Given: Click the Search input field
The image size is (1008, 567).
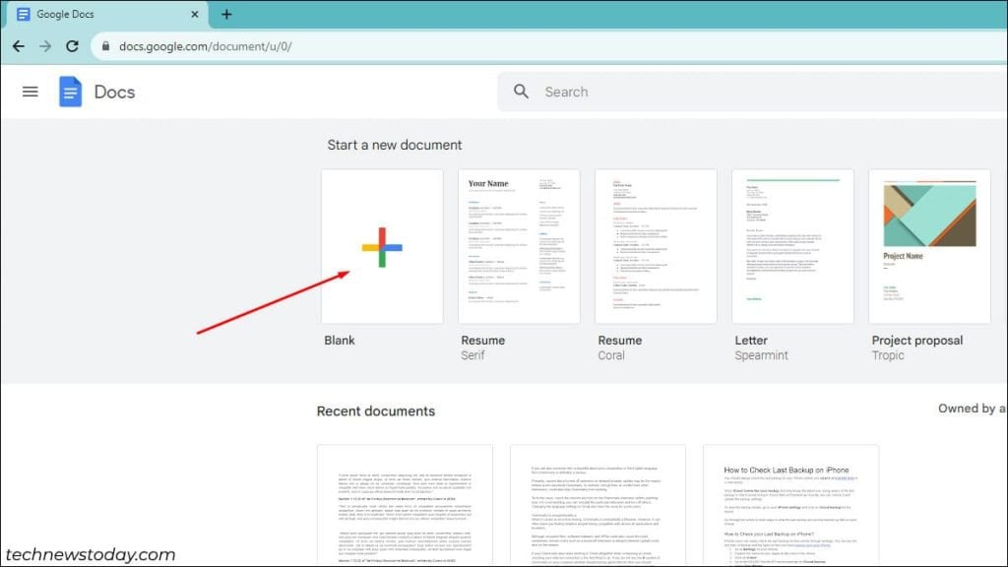Looking at the screenshot, I should pyautogui.click(x=752, y=92).
